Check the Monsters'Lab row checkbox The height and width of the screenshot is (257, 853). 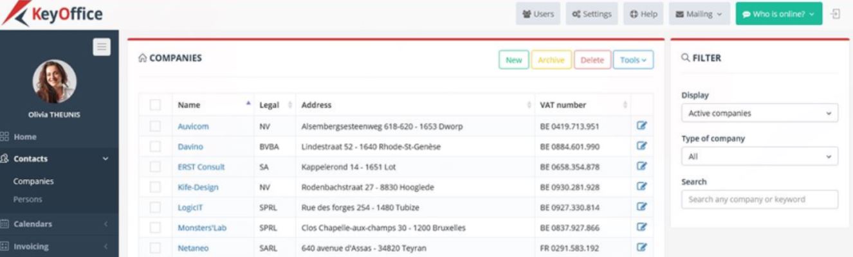(155, 227)
